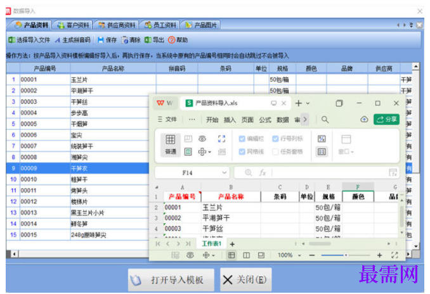Click the WPS home logo tab

tap(165, 103)
